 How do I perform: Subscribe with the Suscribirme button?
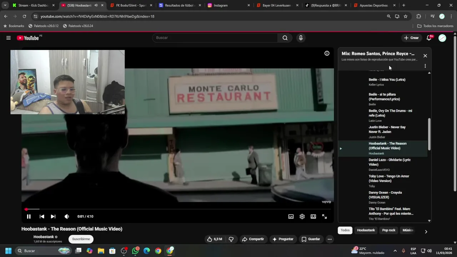[81, 239]
